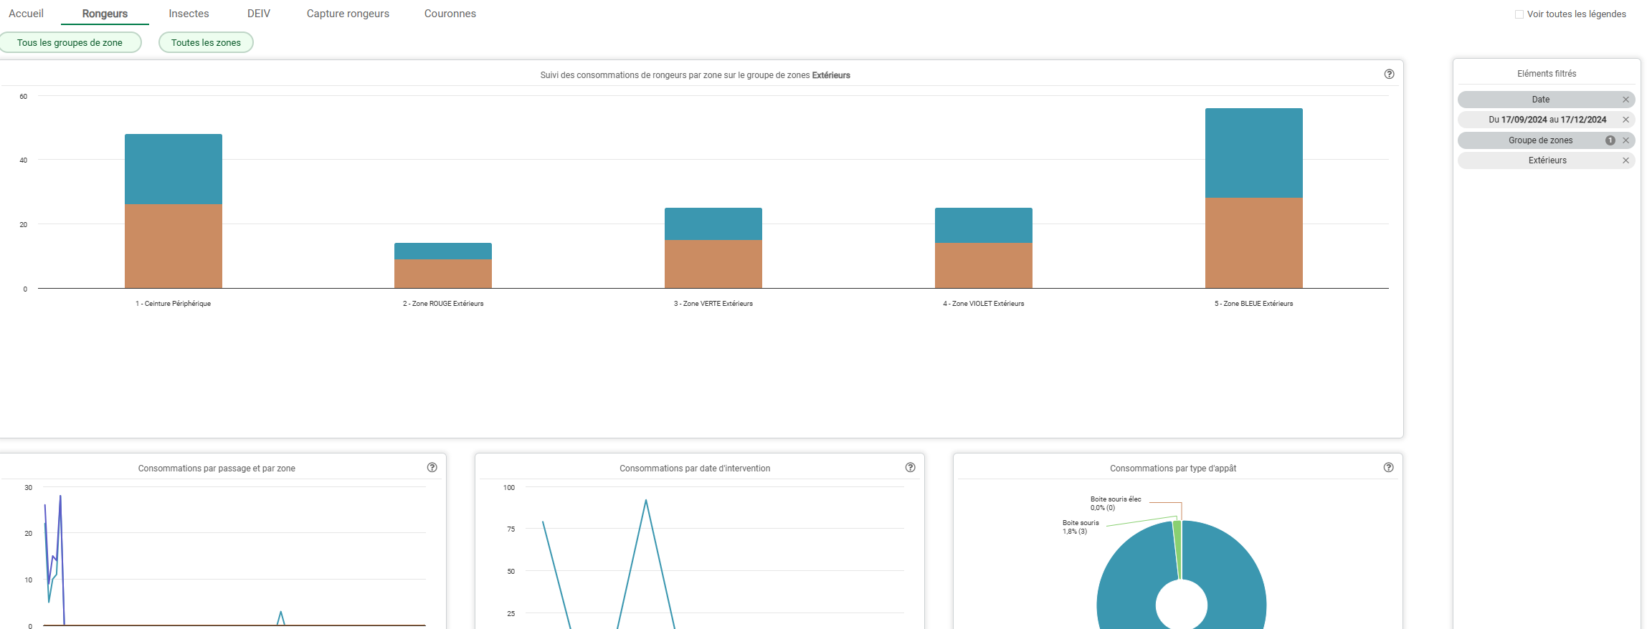Click the bar chart title mentioning Extérieurs
1647x629 pixels.
[695, 75]
